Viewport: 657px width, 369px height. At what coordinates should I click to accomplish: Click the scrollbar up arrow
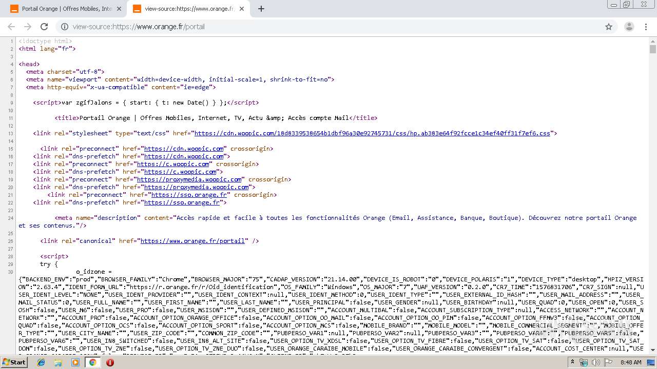tap(652, 40)
